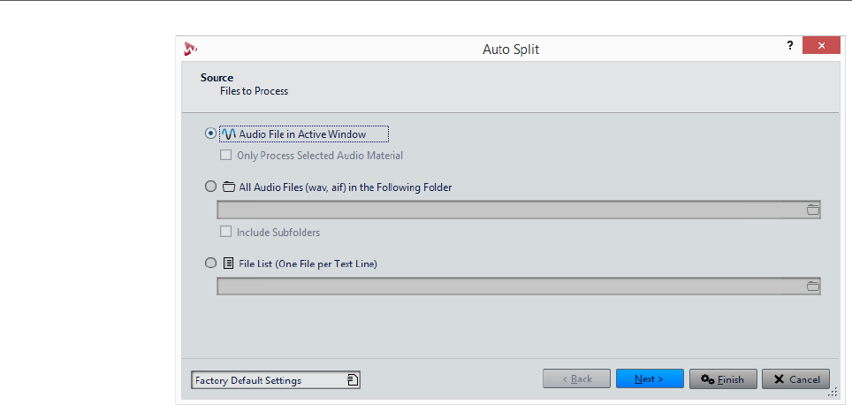Screen dimensions: 852x405
Task: Select All Audio Files in Following Folder option
Action: click(209, 187)
